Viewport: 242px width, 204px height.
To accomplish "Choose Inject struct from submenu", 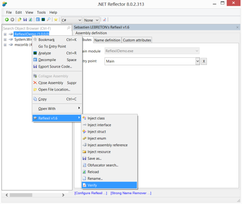I will (x=109, y=132).
